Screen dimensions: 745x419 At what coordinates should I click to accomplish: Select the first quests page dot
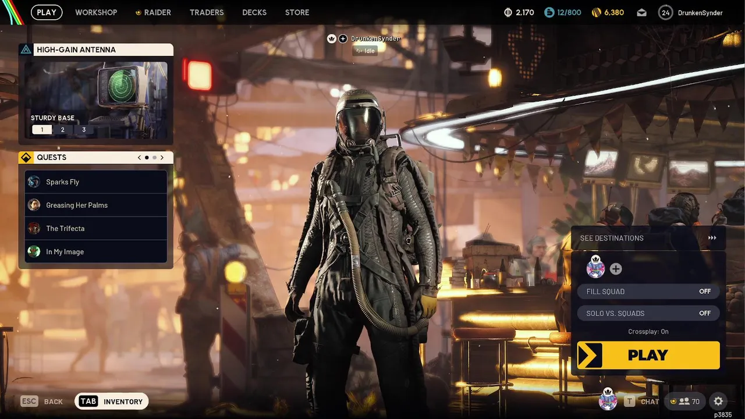147,157
